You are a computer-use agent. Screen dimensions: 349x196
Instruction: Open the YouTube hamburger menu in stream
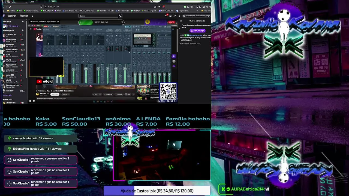click(31, 29)
